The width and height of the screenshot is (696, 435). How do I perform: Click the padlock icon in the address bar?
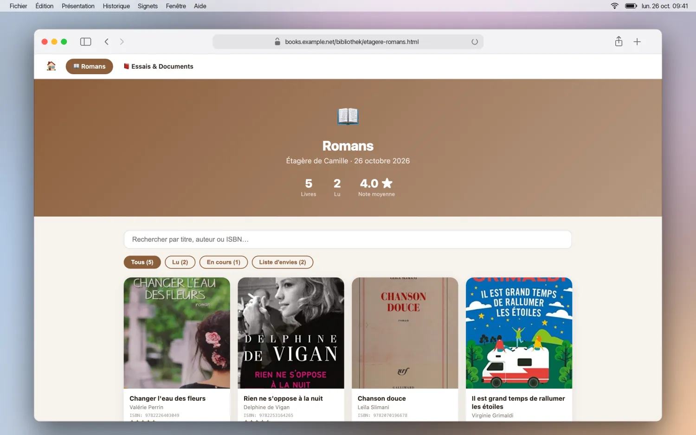[277, 42]
